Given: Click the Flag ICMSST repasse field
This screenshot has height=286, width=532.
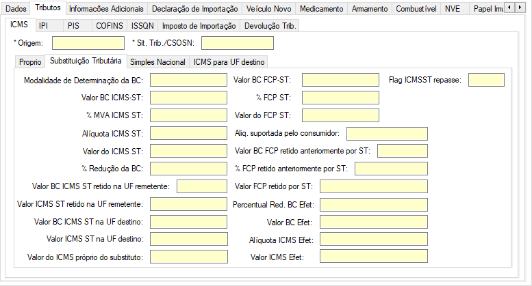Looking at the screenshot, I should tap(487, 80).
